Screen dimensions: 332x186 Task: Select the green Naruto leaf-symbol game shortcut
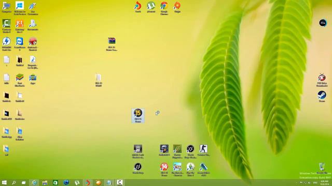[177, 149]
